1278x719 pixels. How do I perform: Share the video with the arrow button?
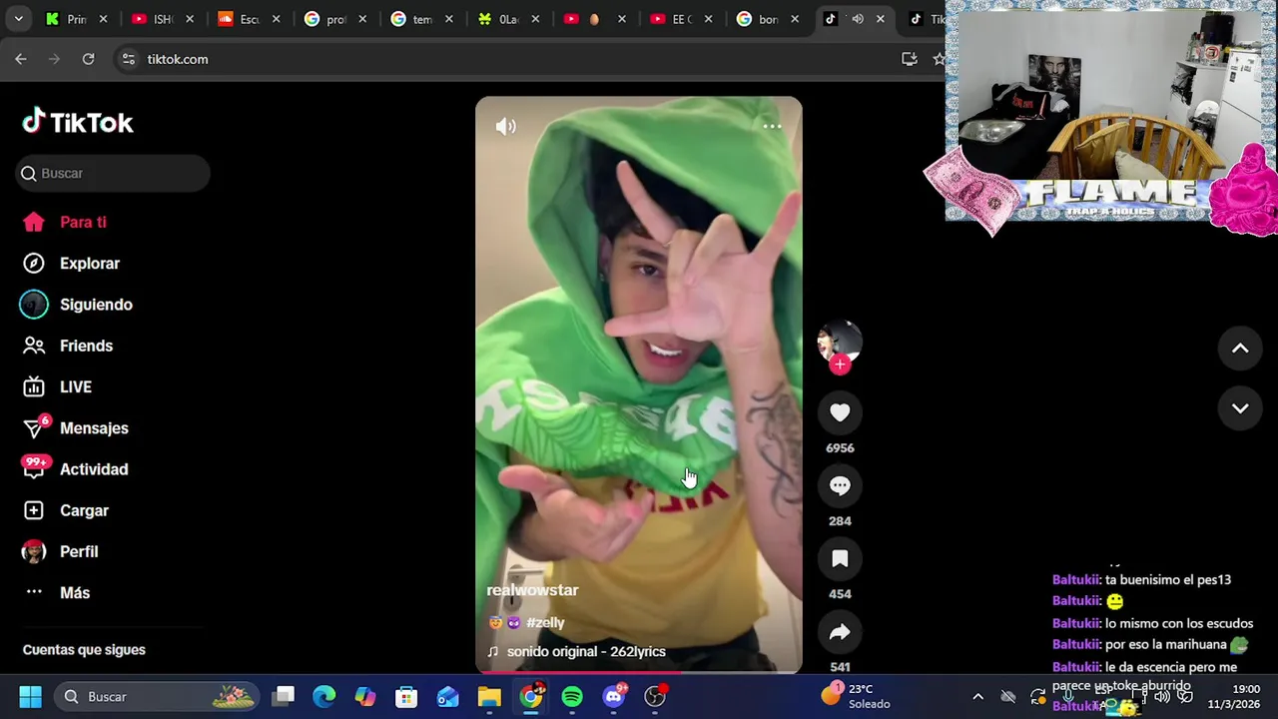pos(840,631)
